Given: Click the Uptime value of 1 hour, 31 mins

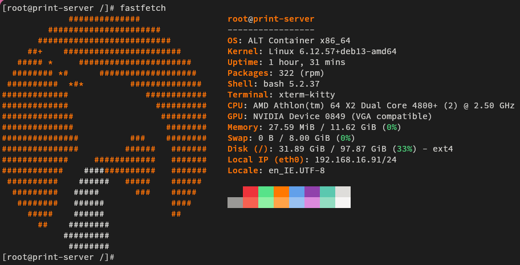Looking at the screenshot, I should (307, 63).
